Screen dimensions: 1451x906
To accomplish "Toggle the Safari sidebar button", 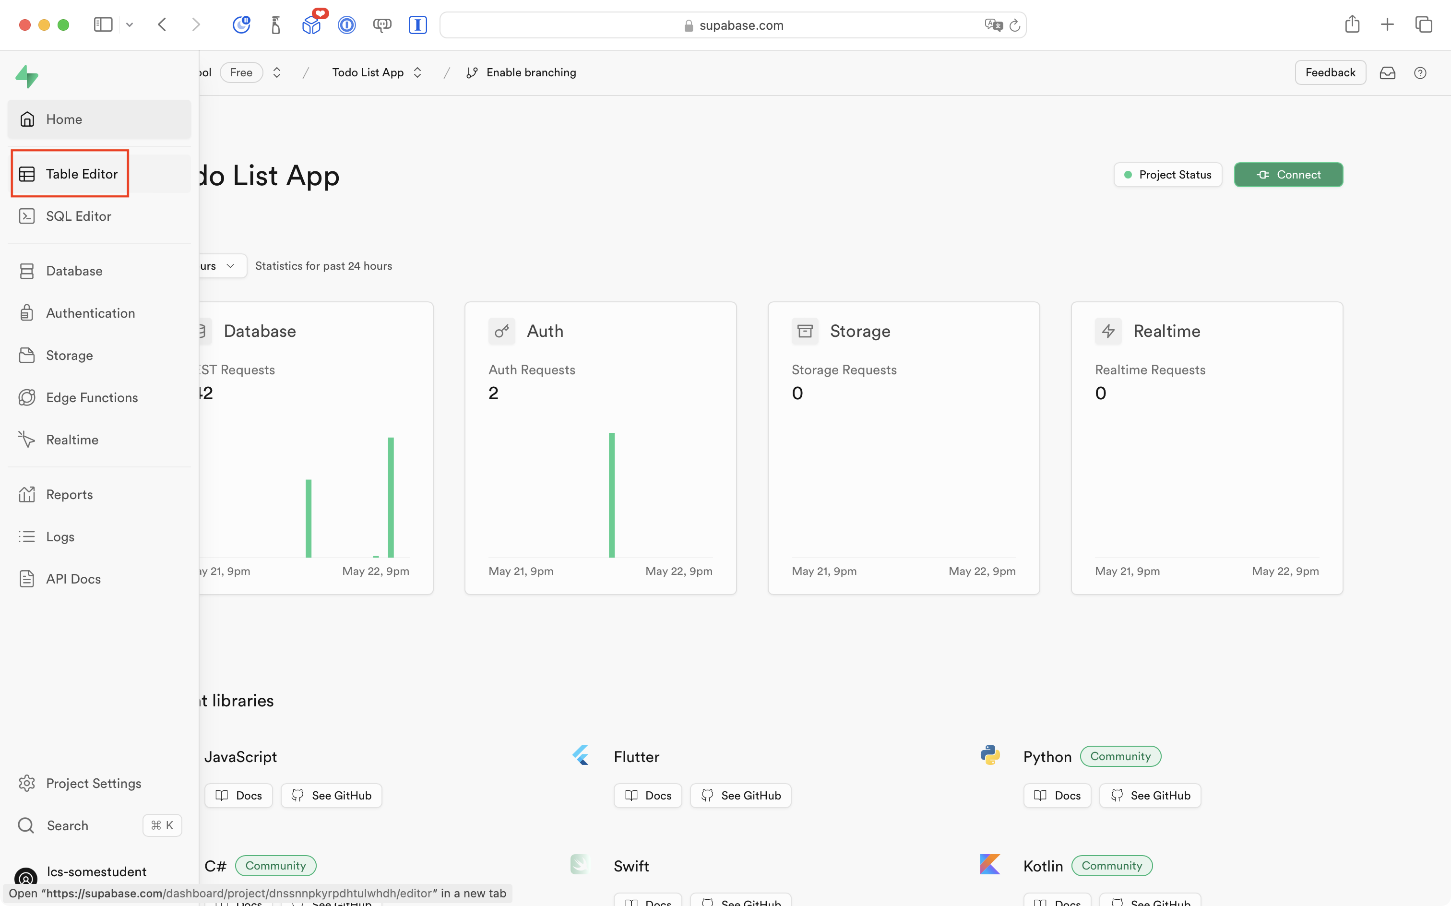I will click(103, 24).
